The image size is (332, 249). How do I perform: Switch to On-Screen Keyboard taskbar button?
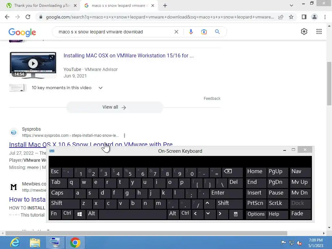coord(55,243)
